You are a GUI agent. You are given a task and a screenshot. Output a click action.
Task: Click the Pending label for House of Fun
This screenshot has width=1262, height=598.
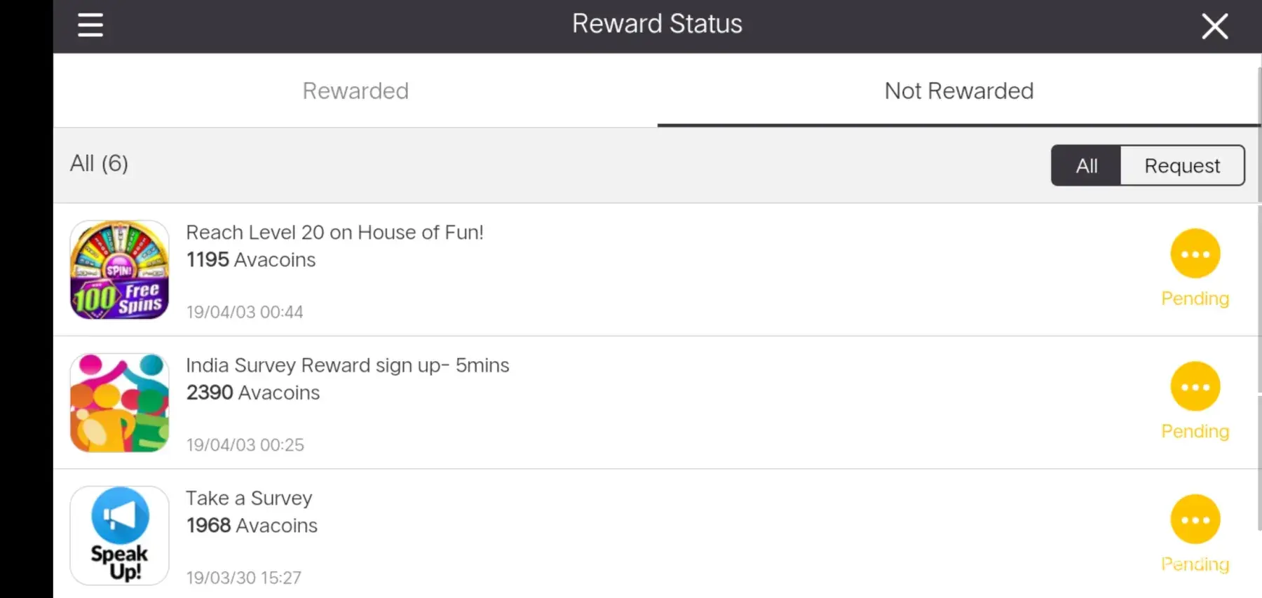click(x=1195, y=299)
